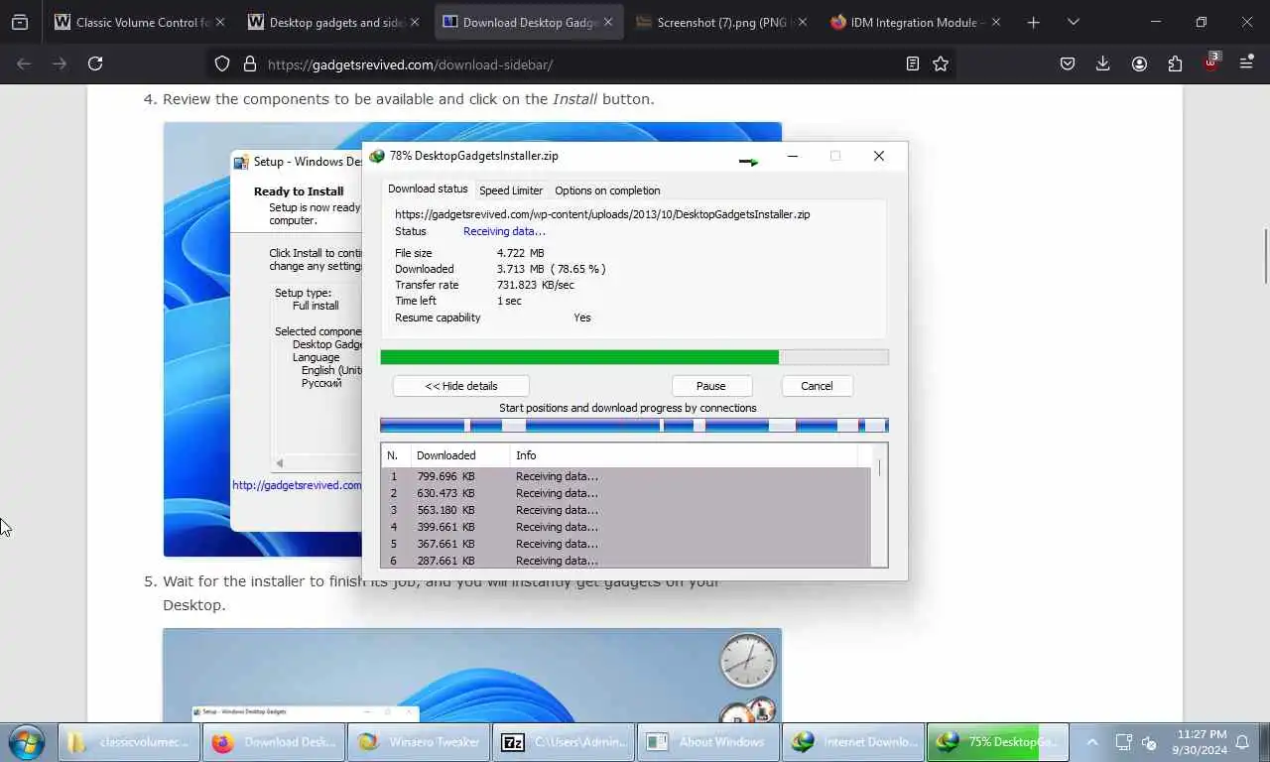Click the Downloaded column header
1270x762 pixels.
(460, 455)
